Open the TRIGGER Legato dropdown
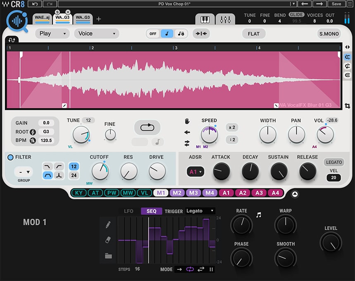The image size is (355, 281). [x=200, y=211]
